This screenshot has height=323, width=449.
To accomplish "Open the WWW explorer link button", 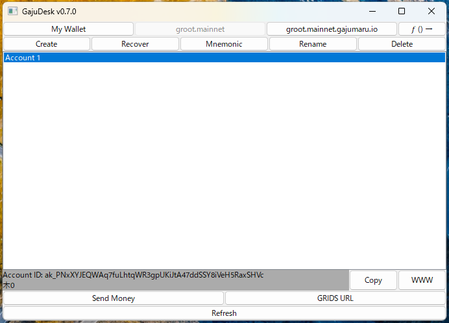I will click(422, 280).
